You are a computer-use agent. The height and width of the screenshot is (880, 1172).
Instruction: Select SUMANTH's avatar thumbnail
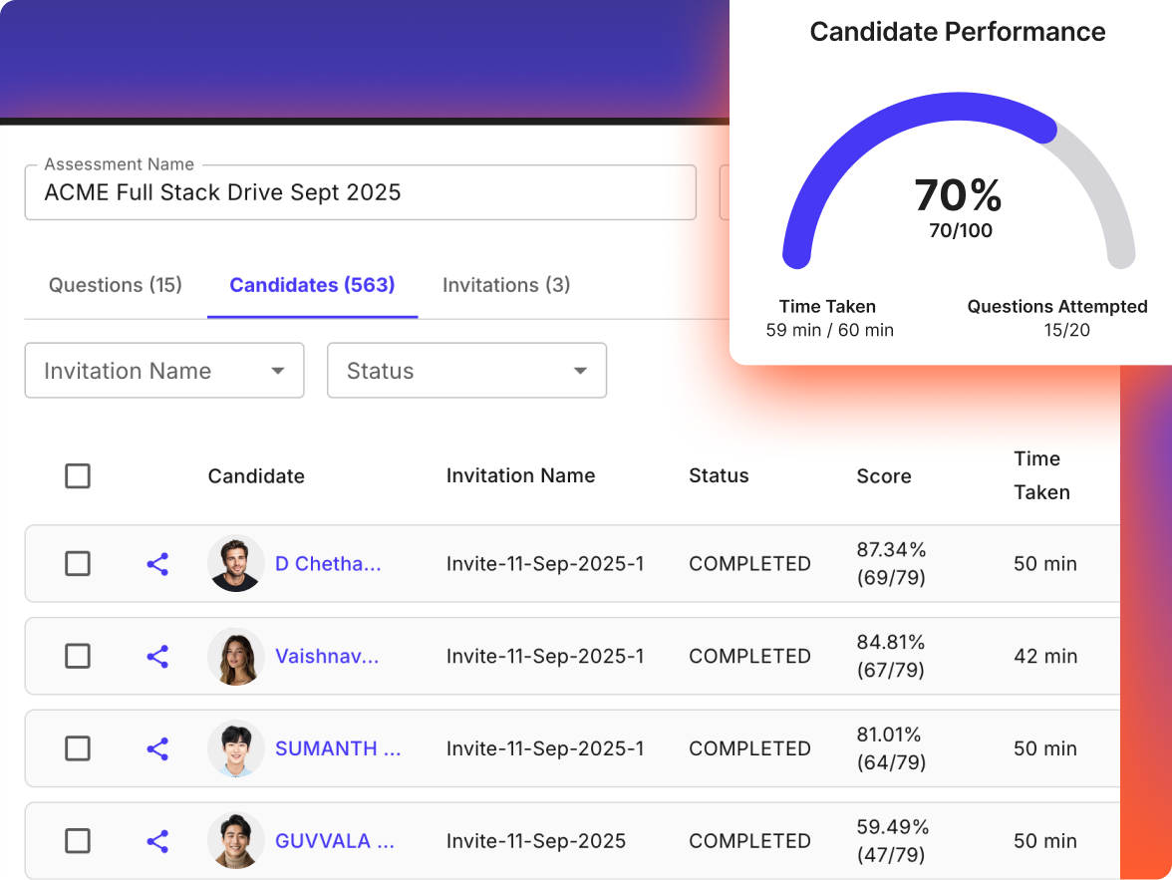point(235,748)
